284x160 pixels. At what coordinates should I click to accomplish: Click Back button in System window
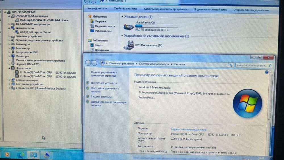tap(88, 63)
